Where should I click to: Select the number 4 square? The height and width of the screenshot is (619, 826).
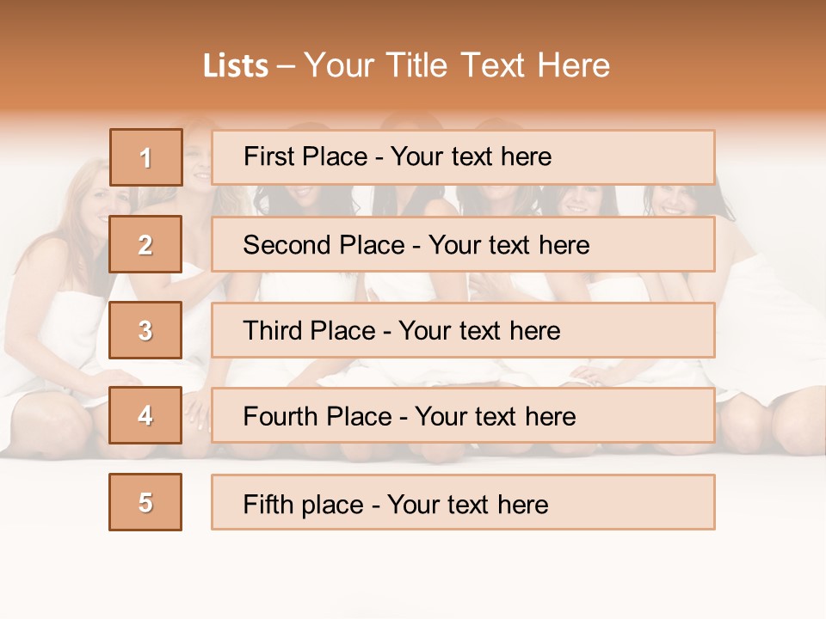point(145,415)
